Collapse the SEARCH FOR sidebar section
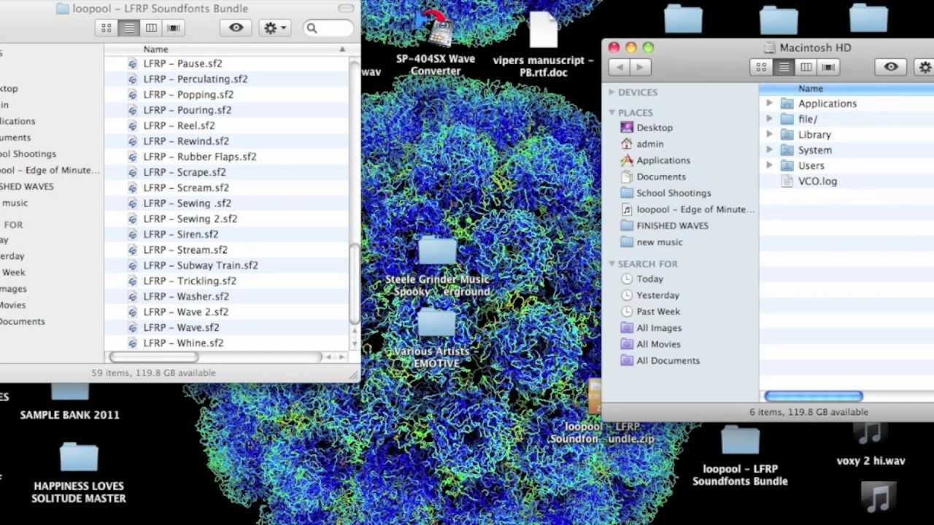The image size is (934, 525). pyautogui.click(x=612, y=263)
